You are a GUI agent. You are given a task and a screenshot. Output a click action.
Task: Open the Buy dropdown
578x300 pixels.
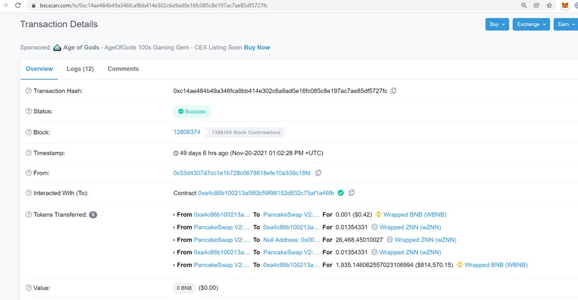click(497, 24)
